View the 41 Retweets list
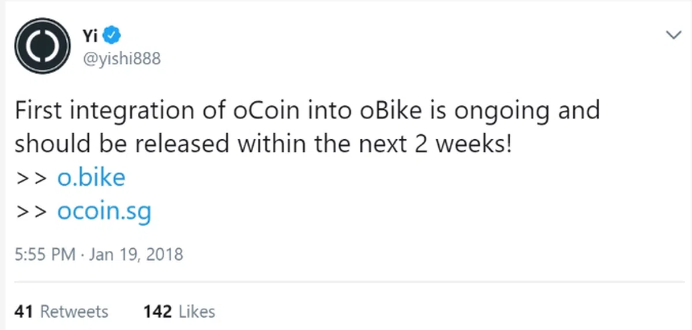Screen dimensions: 692x330 pos(61,312)
